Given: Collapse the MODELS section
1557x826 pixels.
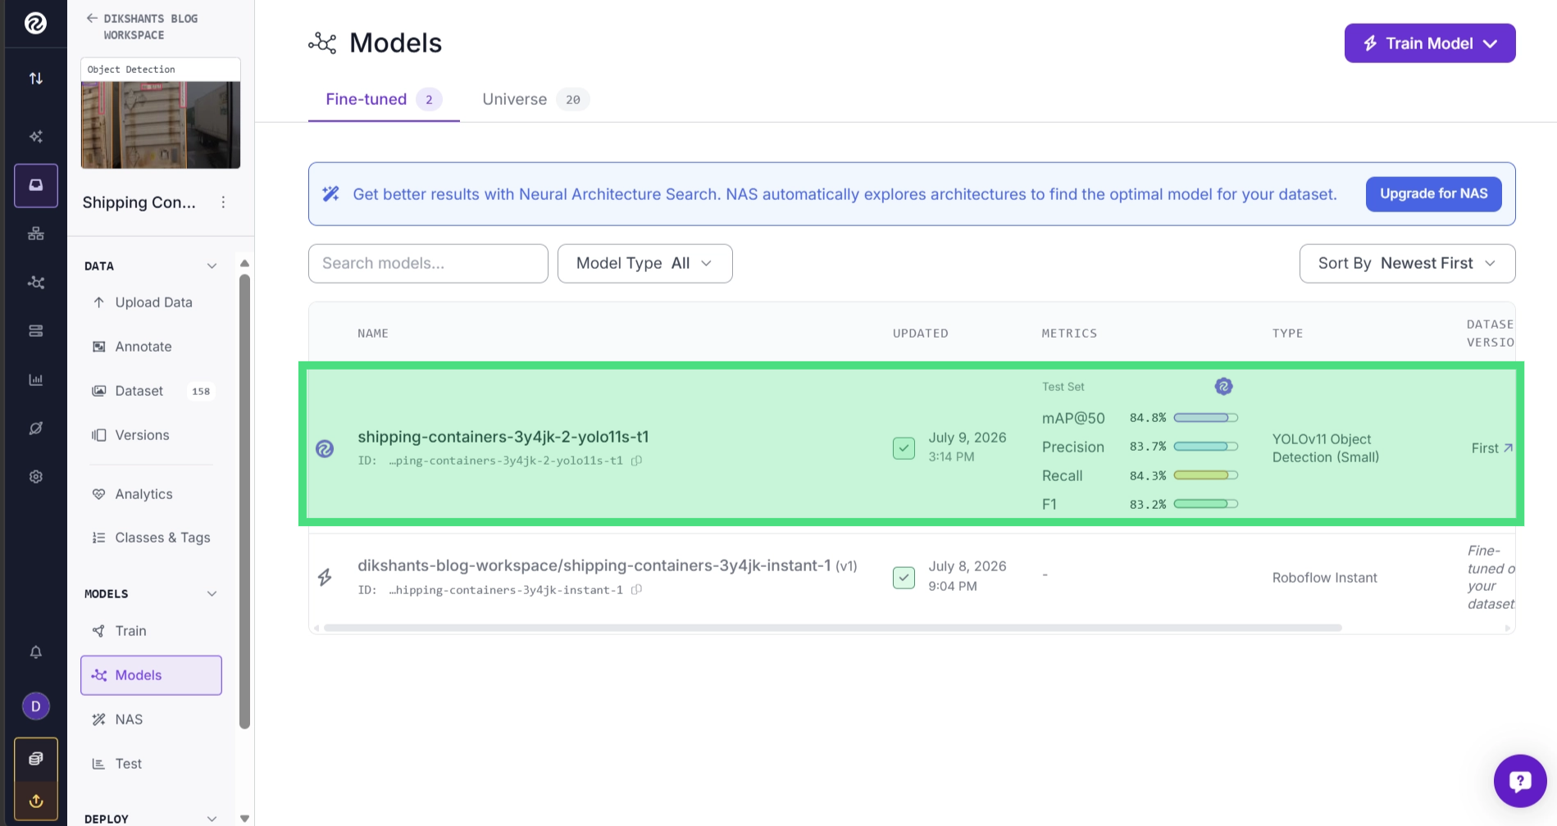Looking at the screenshot, I should pyautogui.click(x=212, y=594).
